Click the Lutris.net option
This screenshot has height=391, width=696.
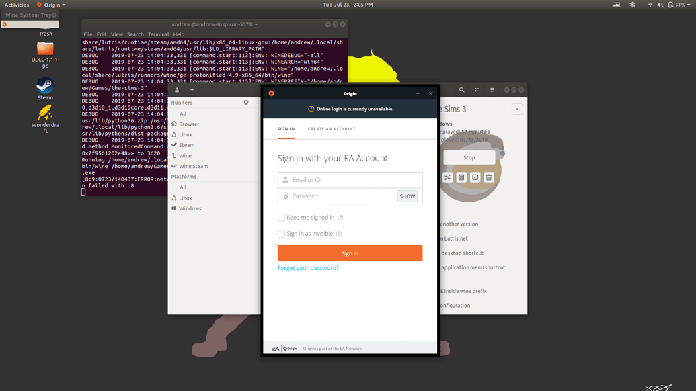pyautogui.click(x=454, y=238)
